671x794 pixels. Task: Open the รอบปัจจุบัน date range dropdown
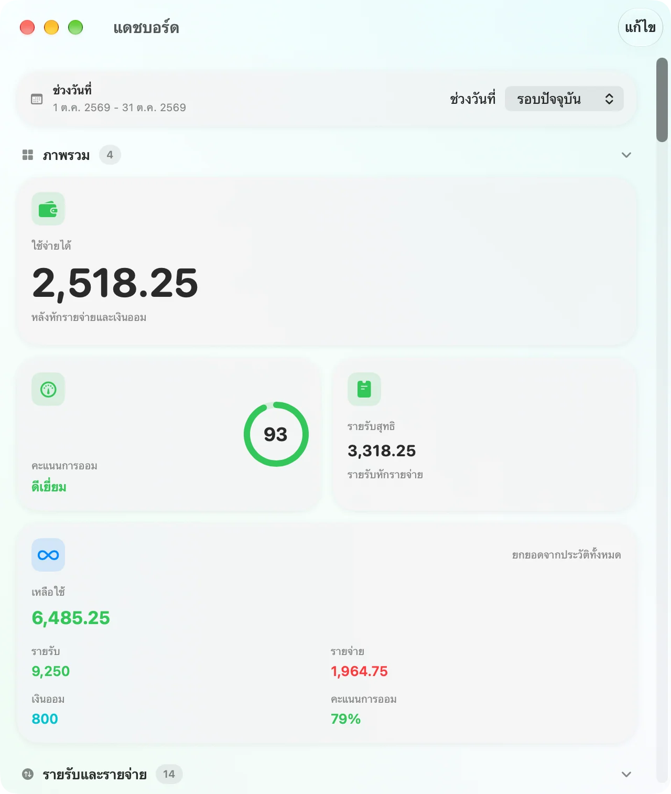[564, 99]
